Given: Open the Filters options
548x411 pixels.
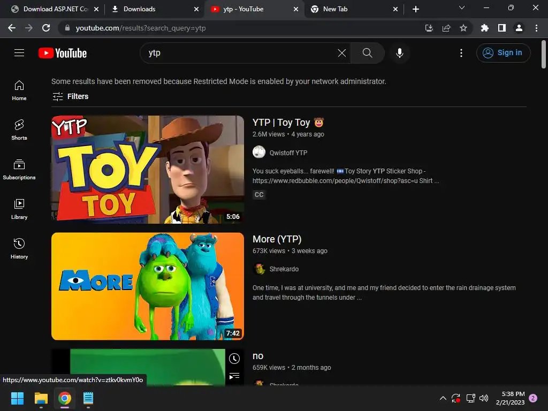Looking at the screenshot, I should click(x=70, y=96).
